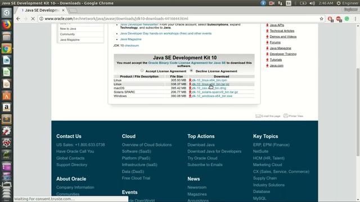
Task: Download jdk-10 linux-x64 tar.gz file
Action: [x=210, y=84]
